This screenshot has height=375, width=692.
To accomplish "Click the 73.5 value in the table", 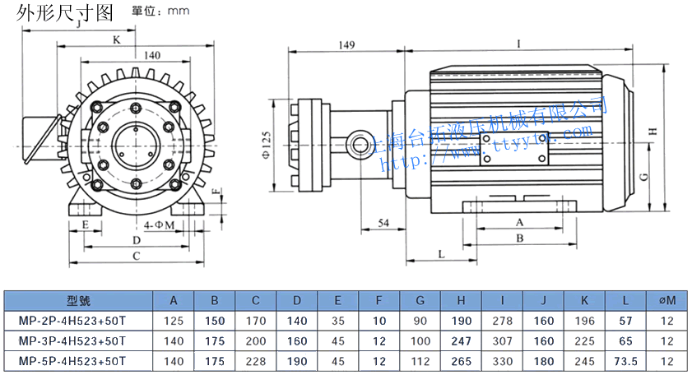I will pos(626,360).
